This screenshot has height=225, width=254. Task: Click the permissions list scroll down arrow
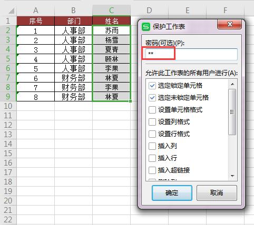click(x=232, y=176)
